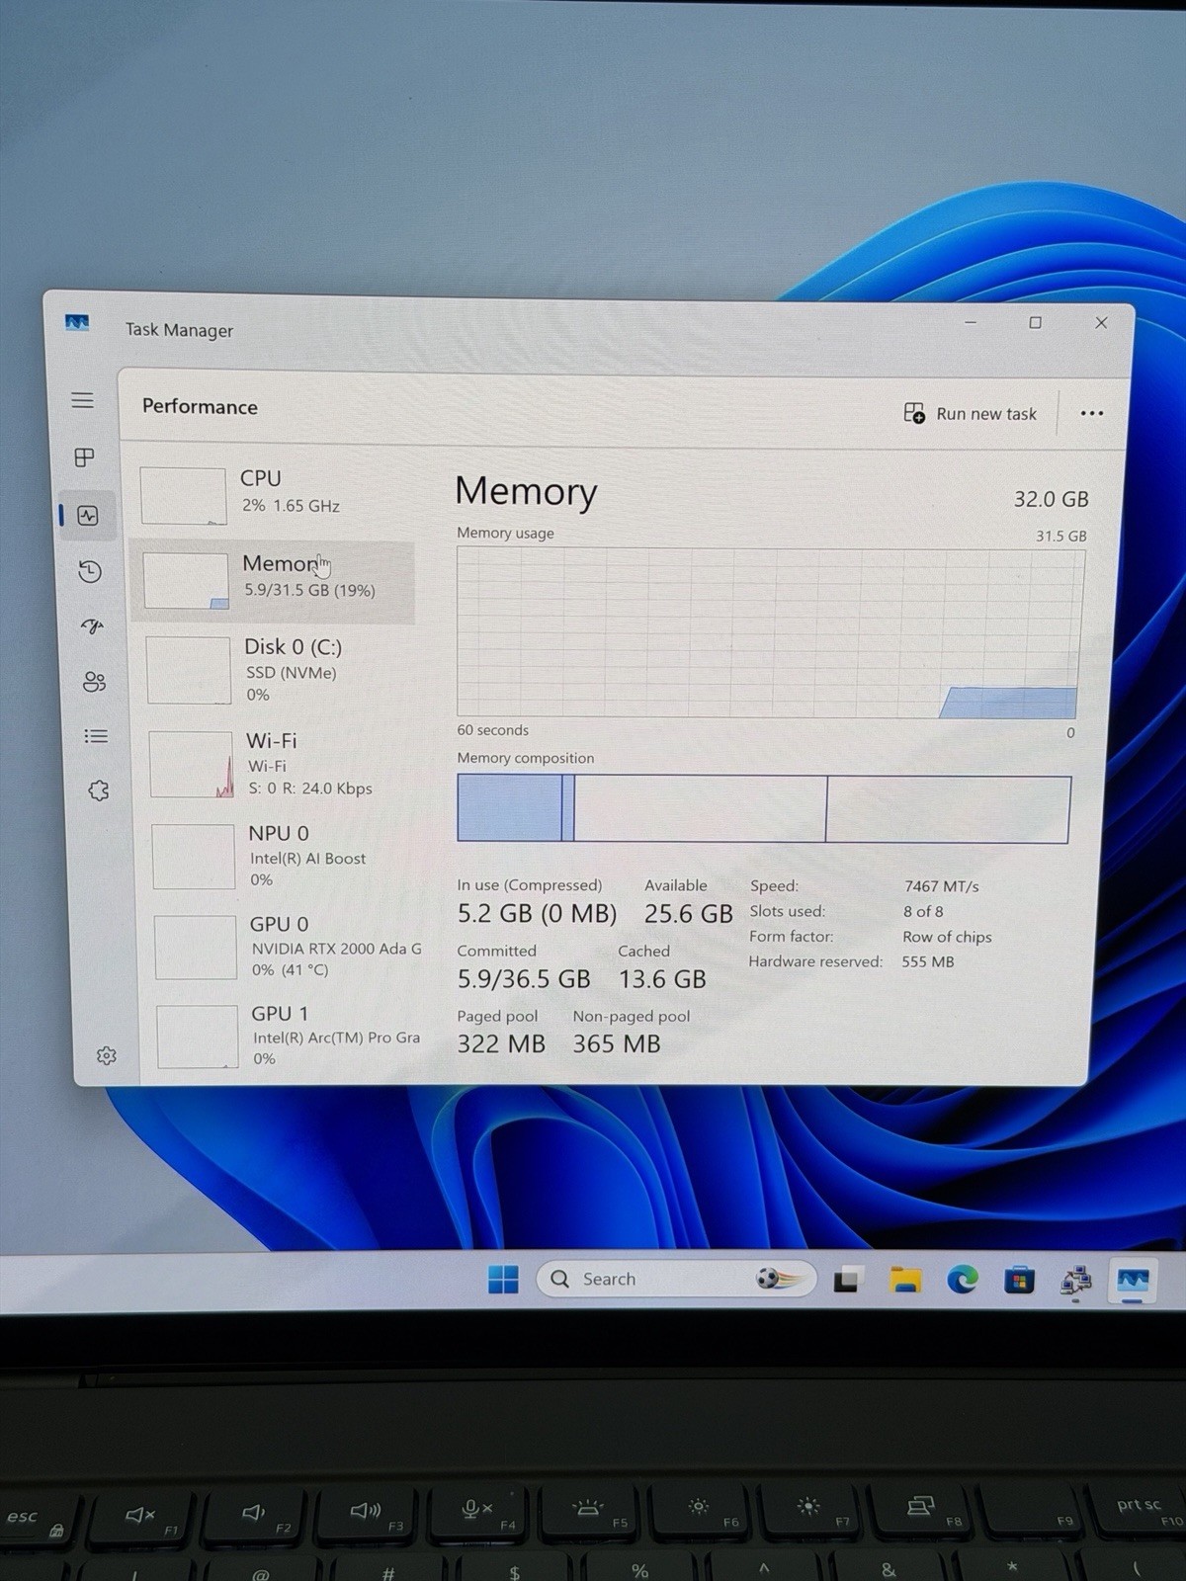Click the taskbar Search box
This screenshot has height=1581, width=1186.
pyautogui.click(x=676, y=1279)
